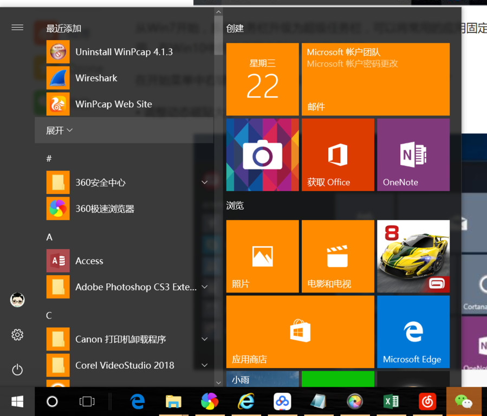The width and height of the screenshot is (487, 416).
Task: Expand the Canon 打印机卸载程序 folder chevron
Action: click(x=204, y=339)
